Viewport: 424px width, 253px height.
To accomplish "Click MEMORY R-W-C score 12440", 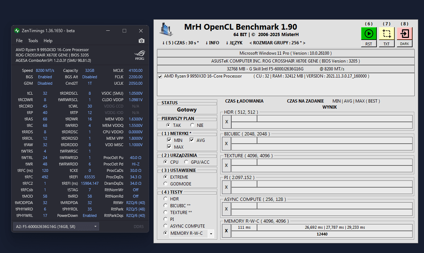I will coord(322,234).
